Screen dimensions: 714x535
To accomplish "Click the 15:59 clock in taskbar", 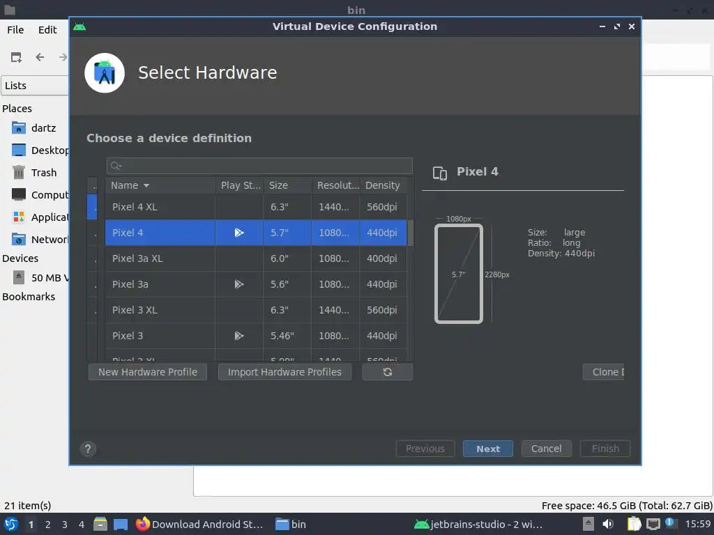I will [x=697, y=524].
